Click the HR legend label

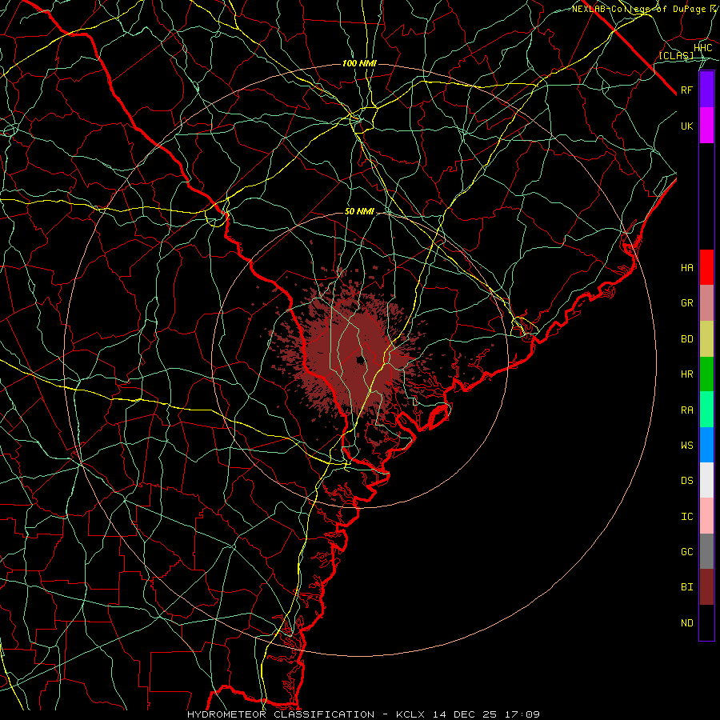(686, 374)
